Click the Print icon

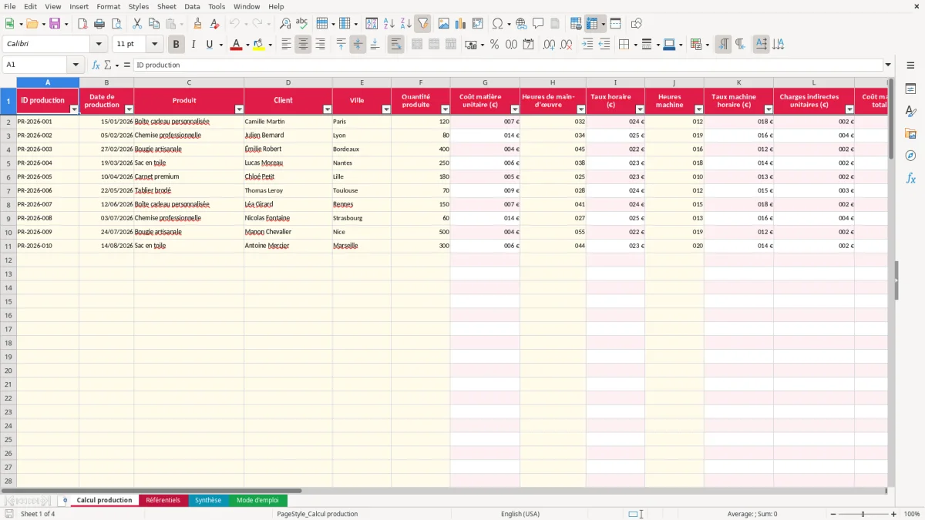(99, 24)
